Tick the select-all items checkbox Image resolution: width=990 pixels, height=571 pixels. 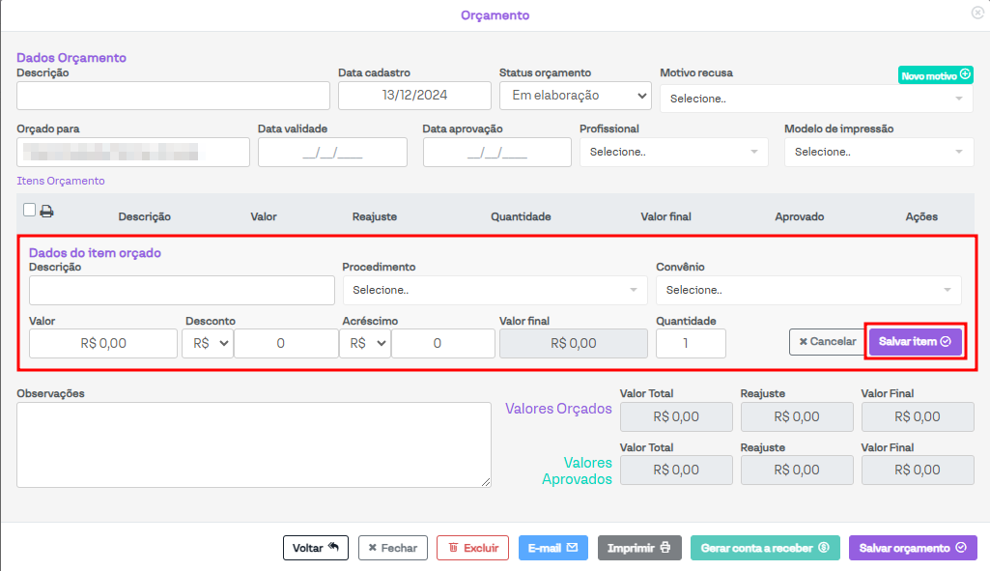point(29,211)
